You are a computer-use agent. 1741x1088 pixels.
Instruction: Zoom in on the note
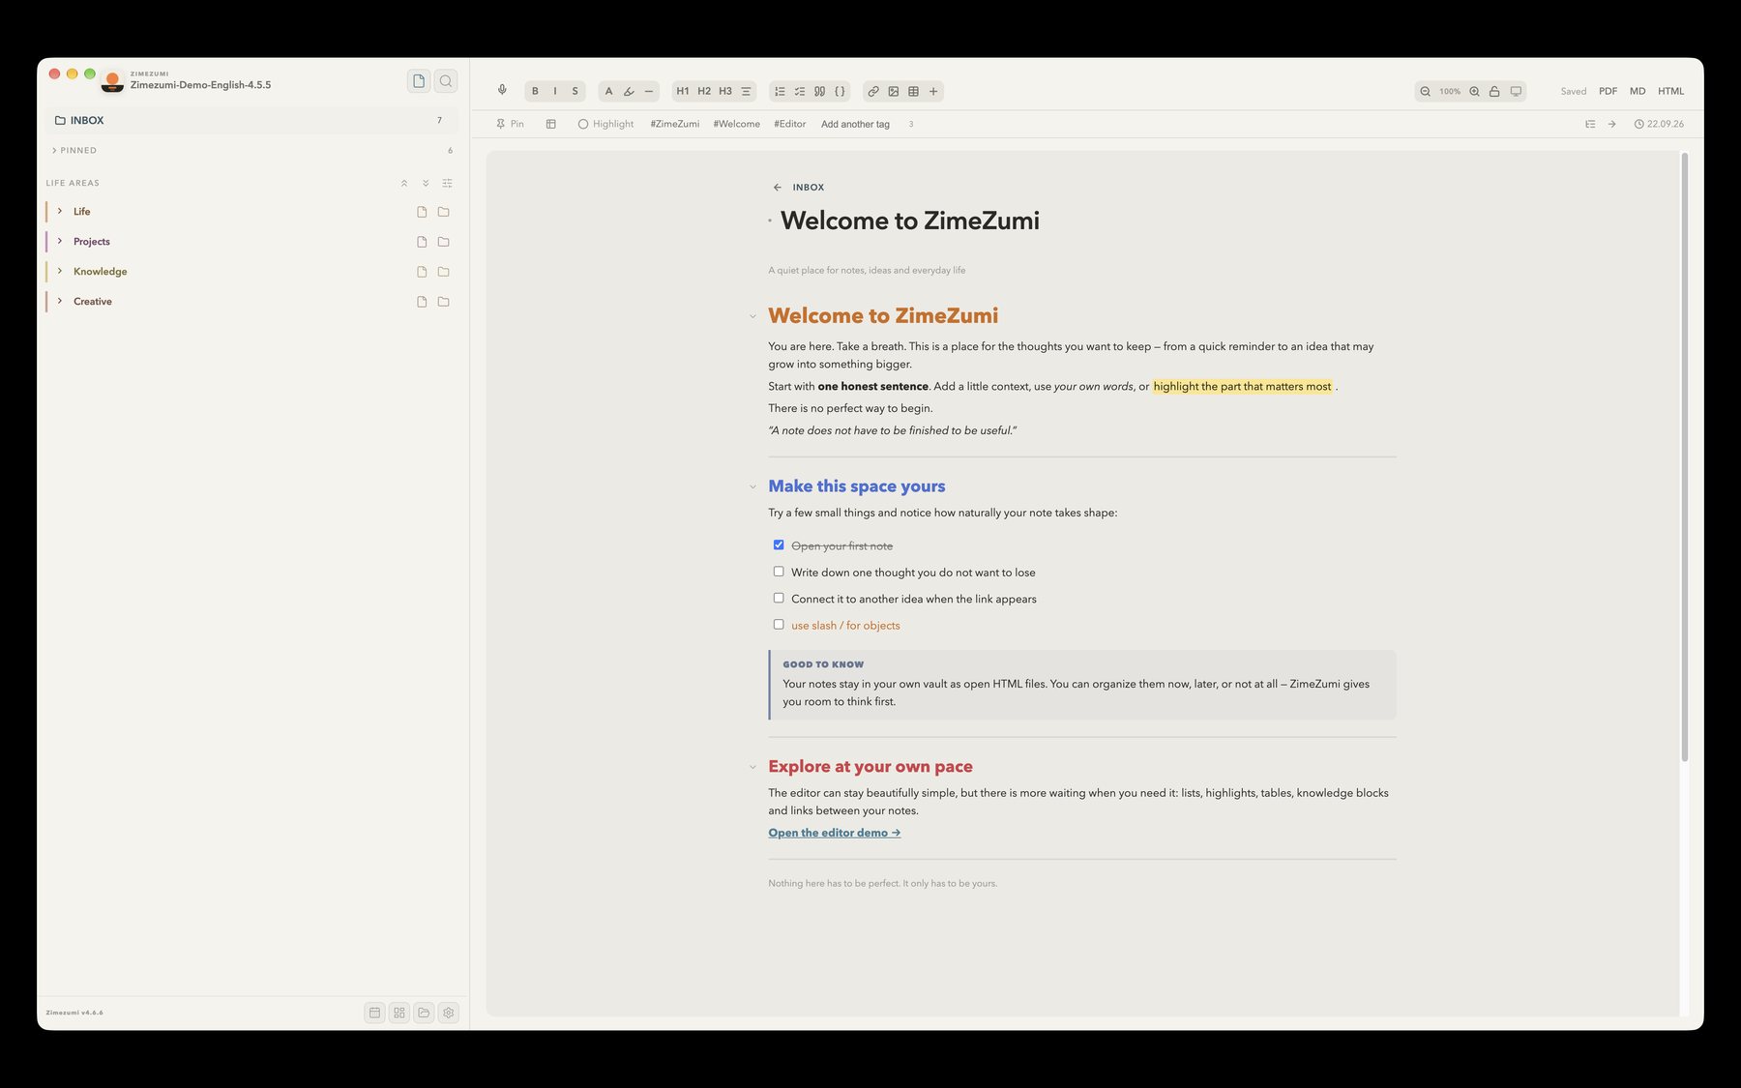pos(1474,91)
